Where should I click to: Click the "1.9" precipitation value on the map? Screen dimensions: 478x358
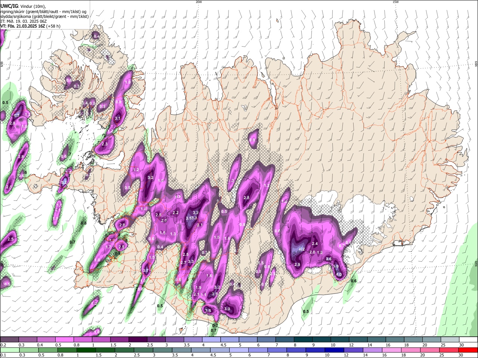point(198,288)
